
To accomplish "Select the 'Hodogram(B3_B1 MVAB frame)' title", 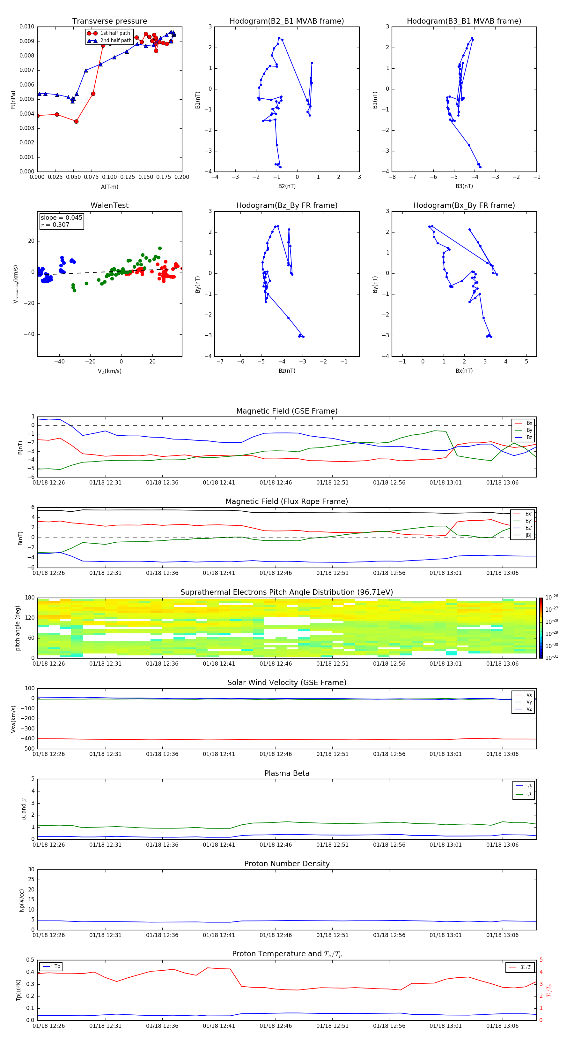I will [x=464, y=21].
